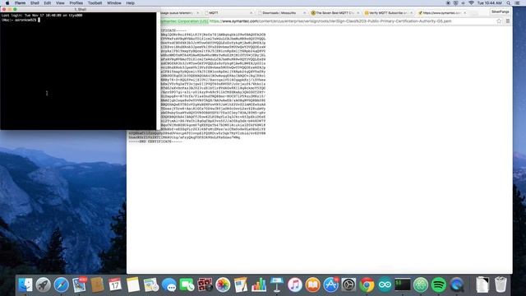
Task: Close the MQTT tab
Action: click(251, 13)
